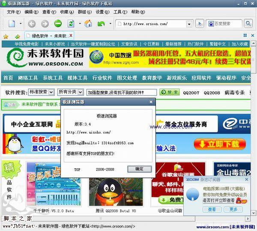Expand the address bar history dropdown
The height and width of the screenshot is (231, 257).
coord(189,24)
